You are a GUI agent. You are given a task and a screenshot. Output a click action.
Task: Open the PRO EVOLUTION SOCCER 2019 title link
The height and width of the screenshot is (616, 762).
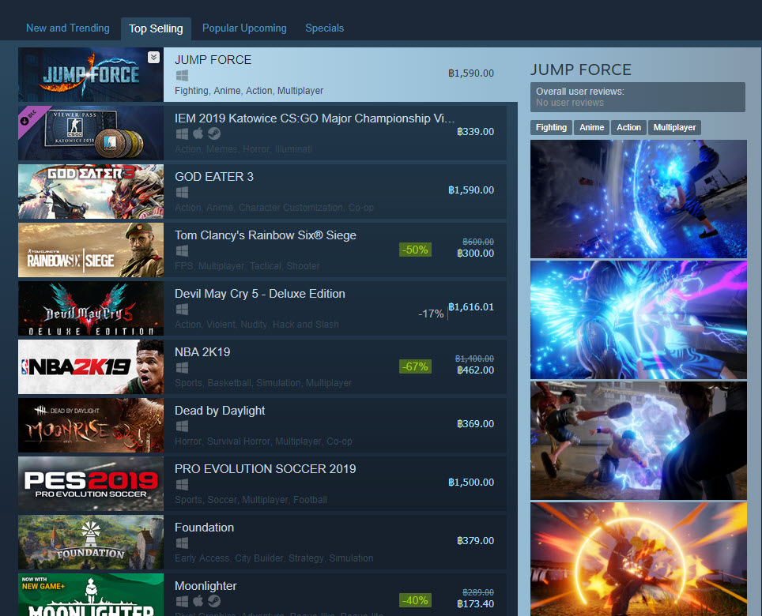tap(266, 469)
